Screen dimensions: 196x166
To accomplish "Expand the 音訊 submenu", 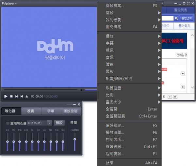I will [129, 57].
